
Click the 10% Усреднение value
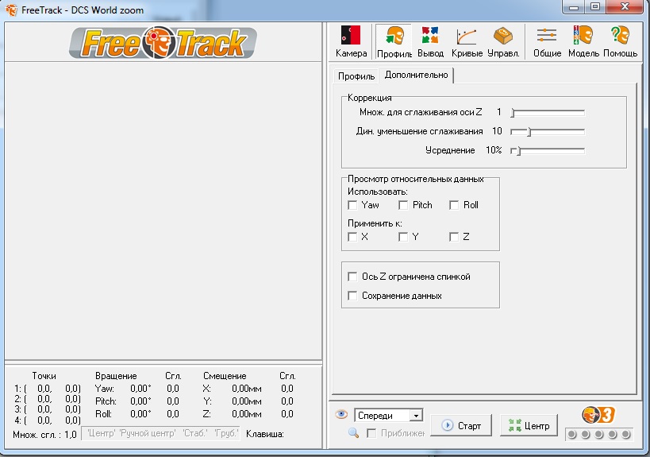494,150
